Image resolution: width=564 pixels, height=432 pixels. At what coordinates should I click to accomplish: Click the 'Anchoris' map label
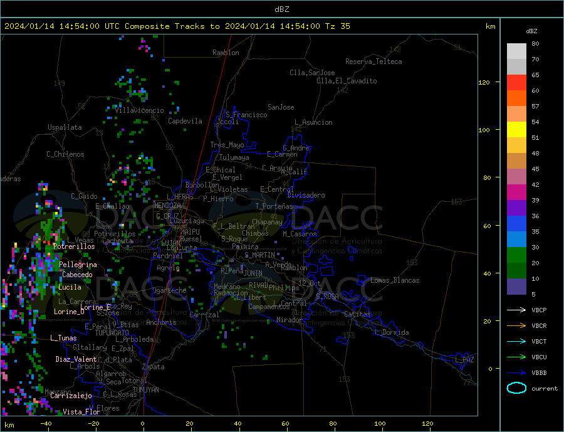tap(161, 322)
